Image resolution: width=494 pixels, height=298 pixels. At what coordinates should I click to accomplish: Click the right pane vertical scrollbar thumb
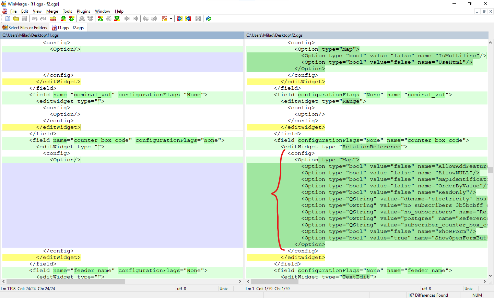click(x=491, y=170)
